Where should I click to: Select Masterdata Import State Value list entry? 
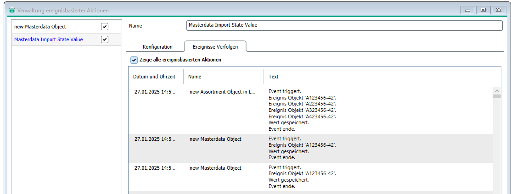point(49,39)
